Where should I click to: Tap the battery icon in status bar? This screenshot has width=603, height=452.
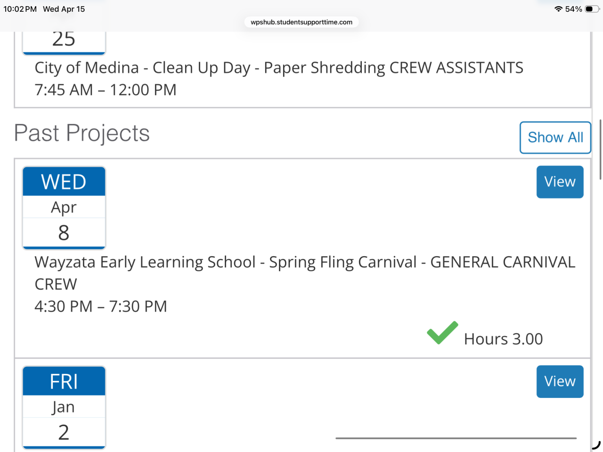click(x=591, y=9)
